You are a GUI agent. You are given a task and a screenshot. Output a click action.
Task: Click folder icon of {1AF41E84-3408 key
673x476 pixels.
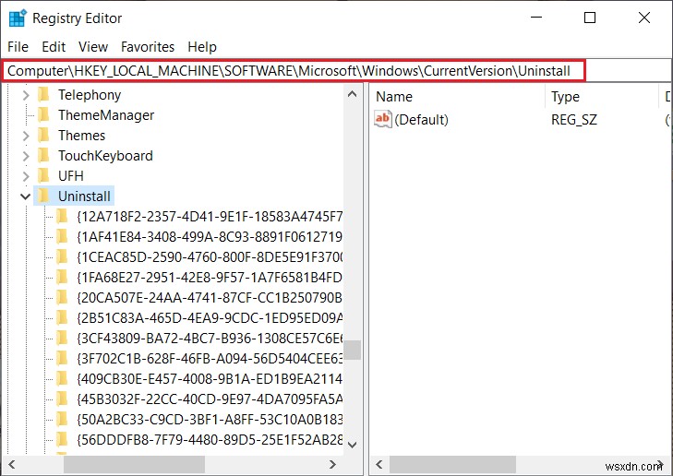(x=62, y=236)
